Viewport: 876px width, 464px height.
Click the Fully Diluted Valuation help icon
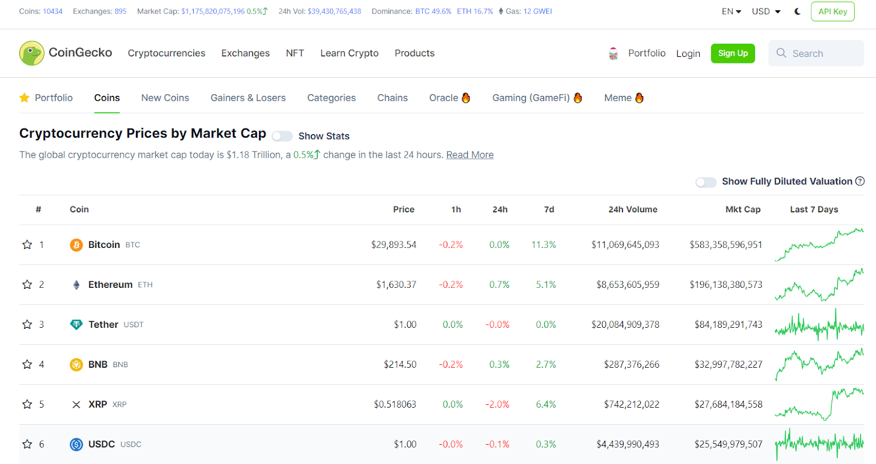(x=860, y=181)
